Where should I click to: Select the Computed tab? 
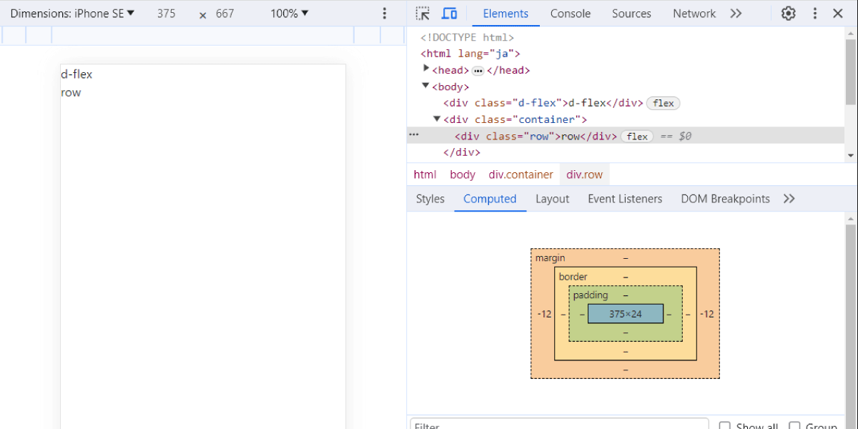(490, 199)
